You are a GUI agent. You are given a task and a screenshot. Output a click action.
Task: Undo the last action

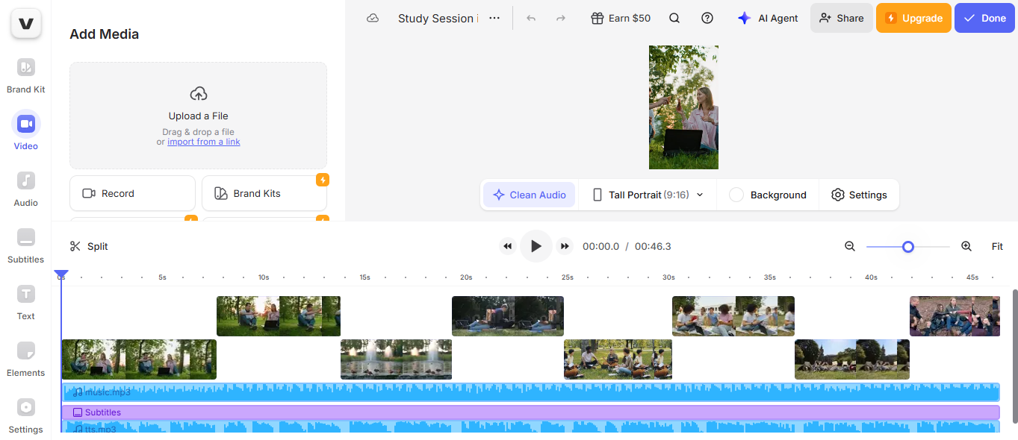pos(531,17)
